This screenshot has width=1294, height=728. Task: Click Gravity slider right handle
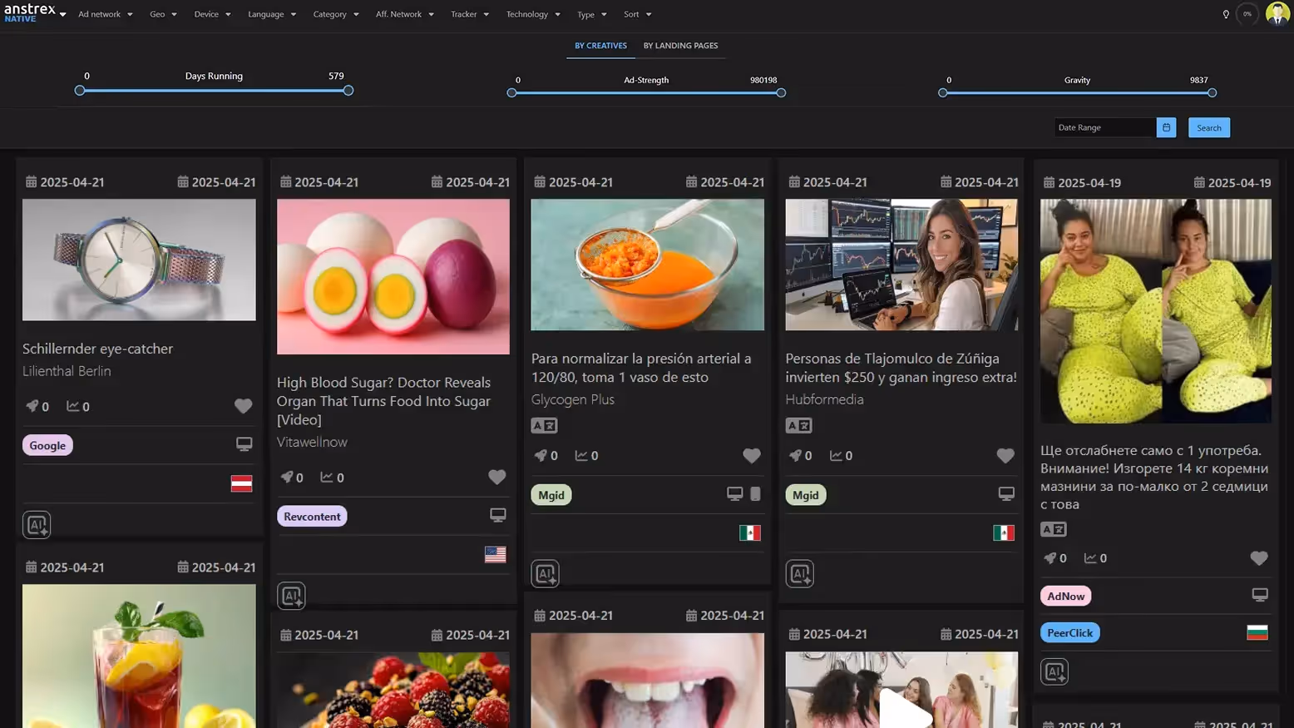[x=1212, y=93]
